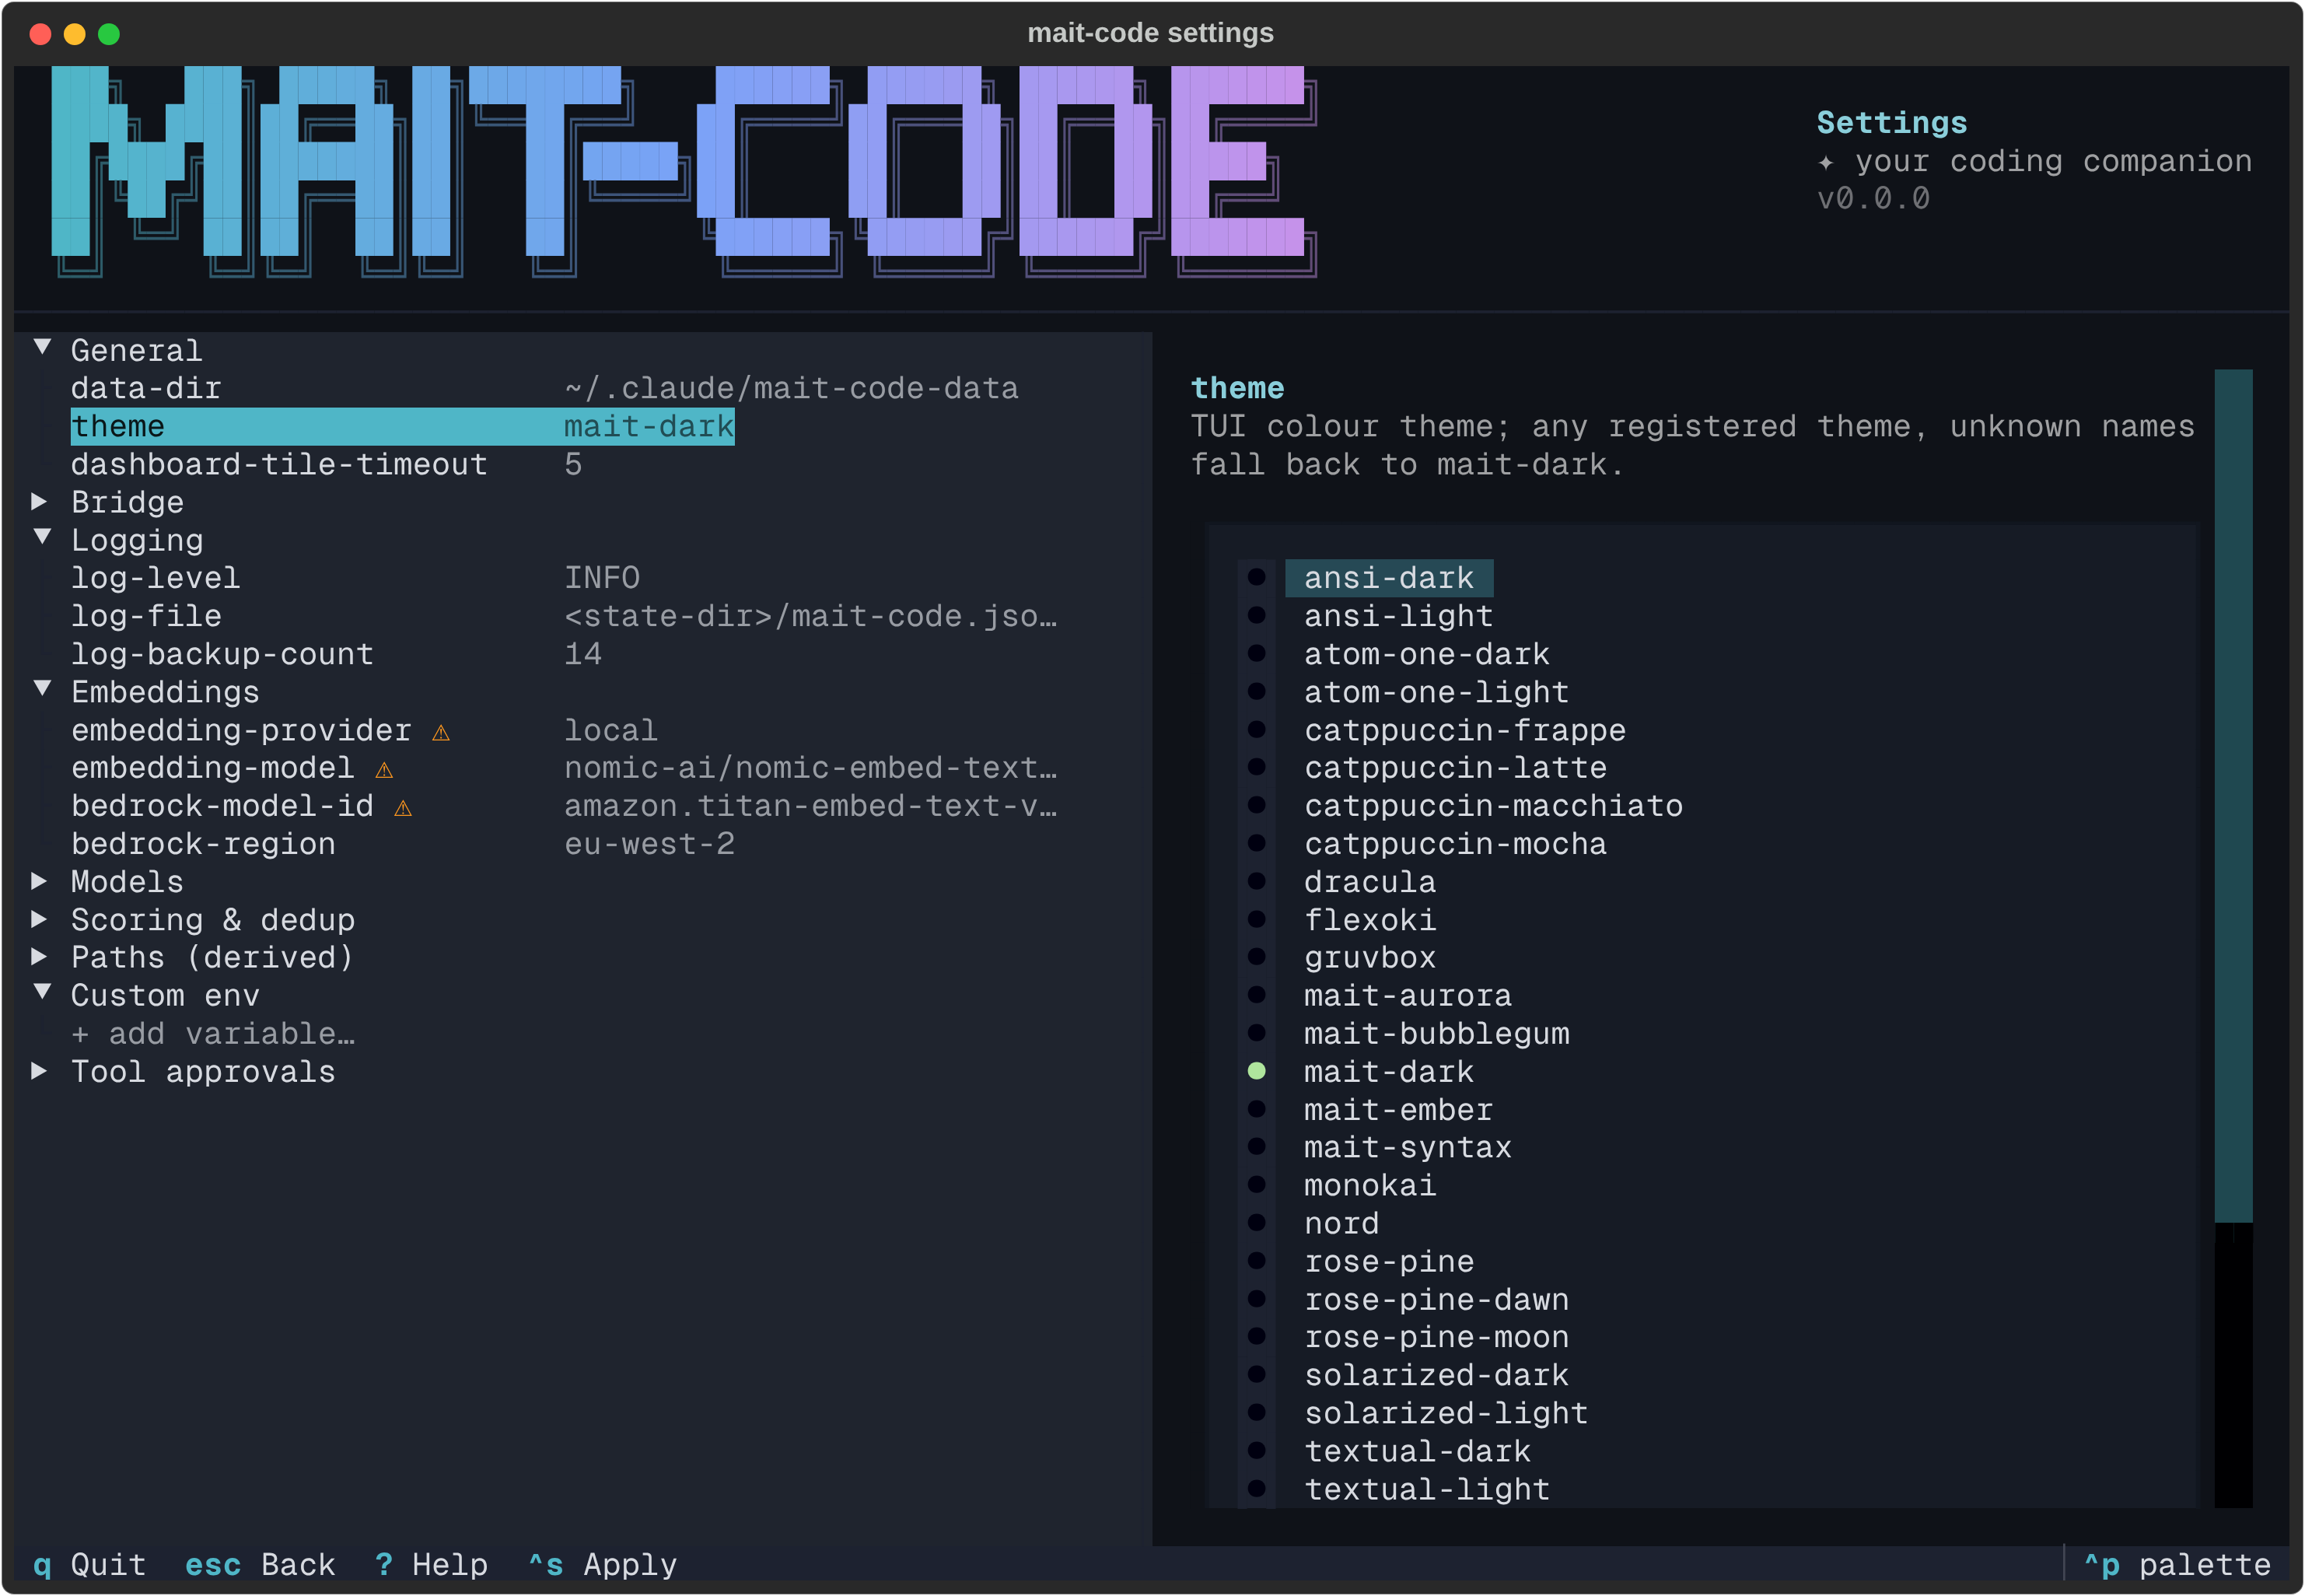Open the ^p palette in footer
This screenshot has height=1596, width=2305.
point(2177,1565)
